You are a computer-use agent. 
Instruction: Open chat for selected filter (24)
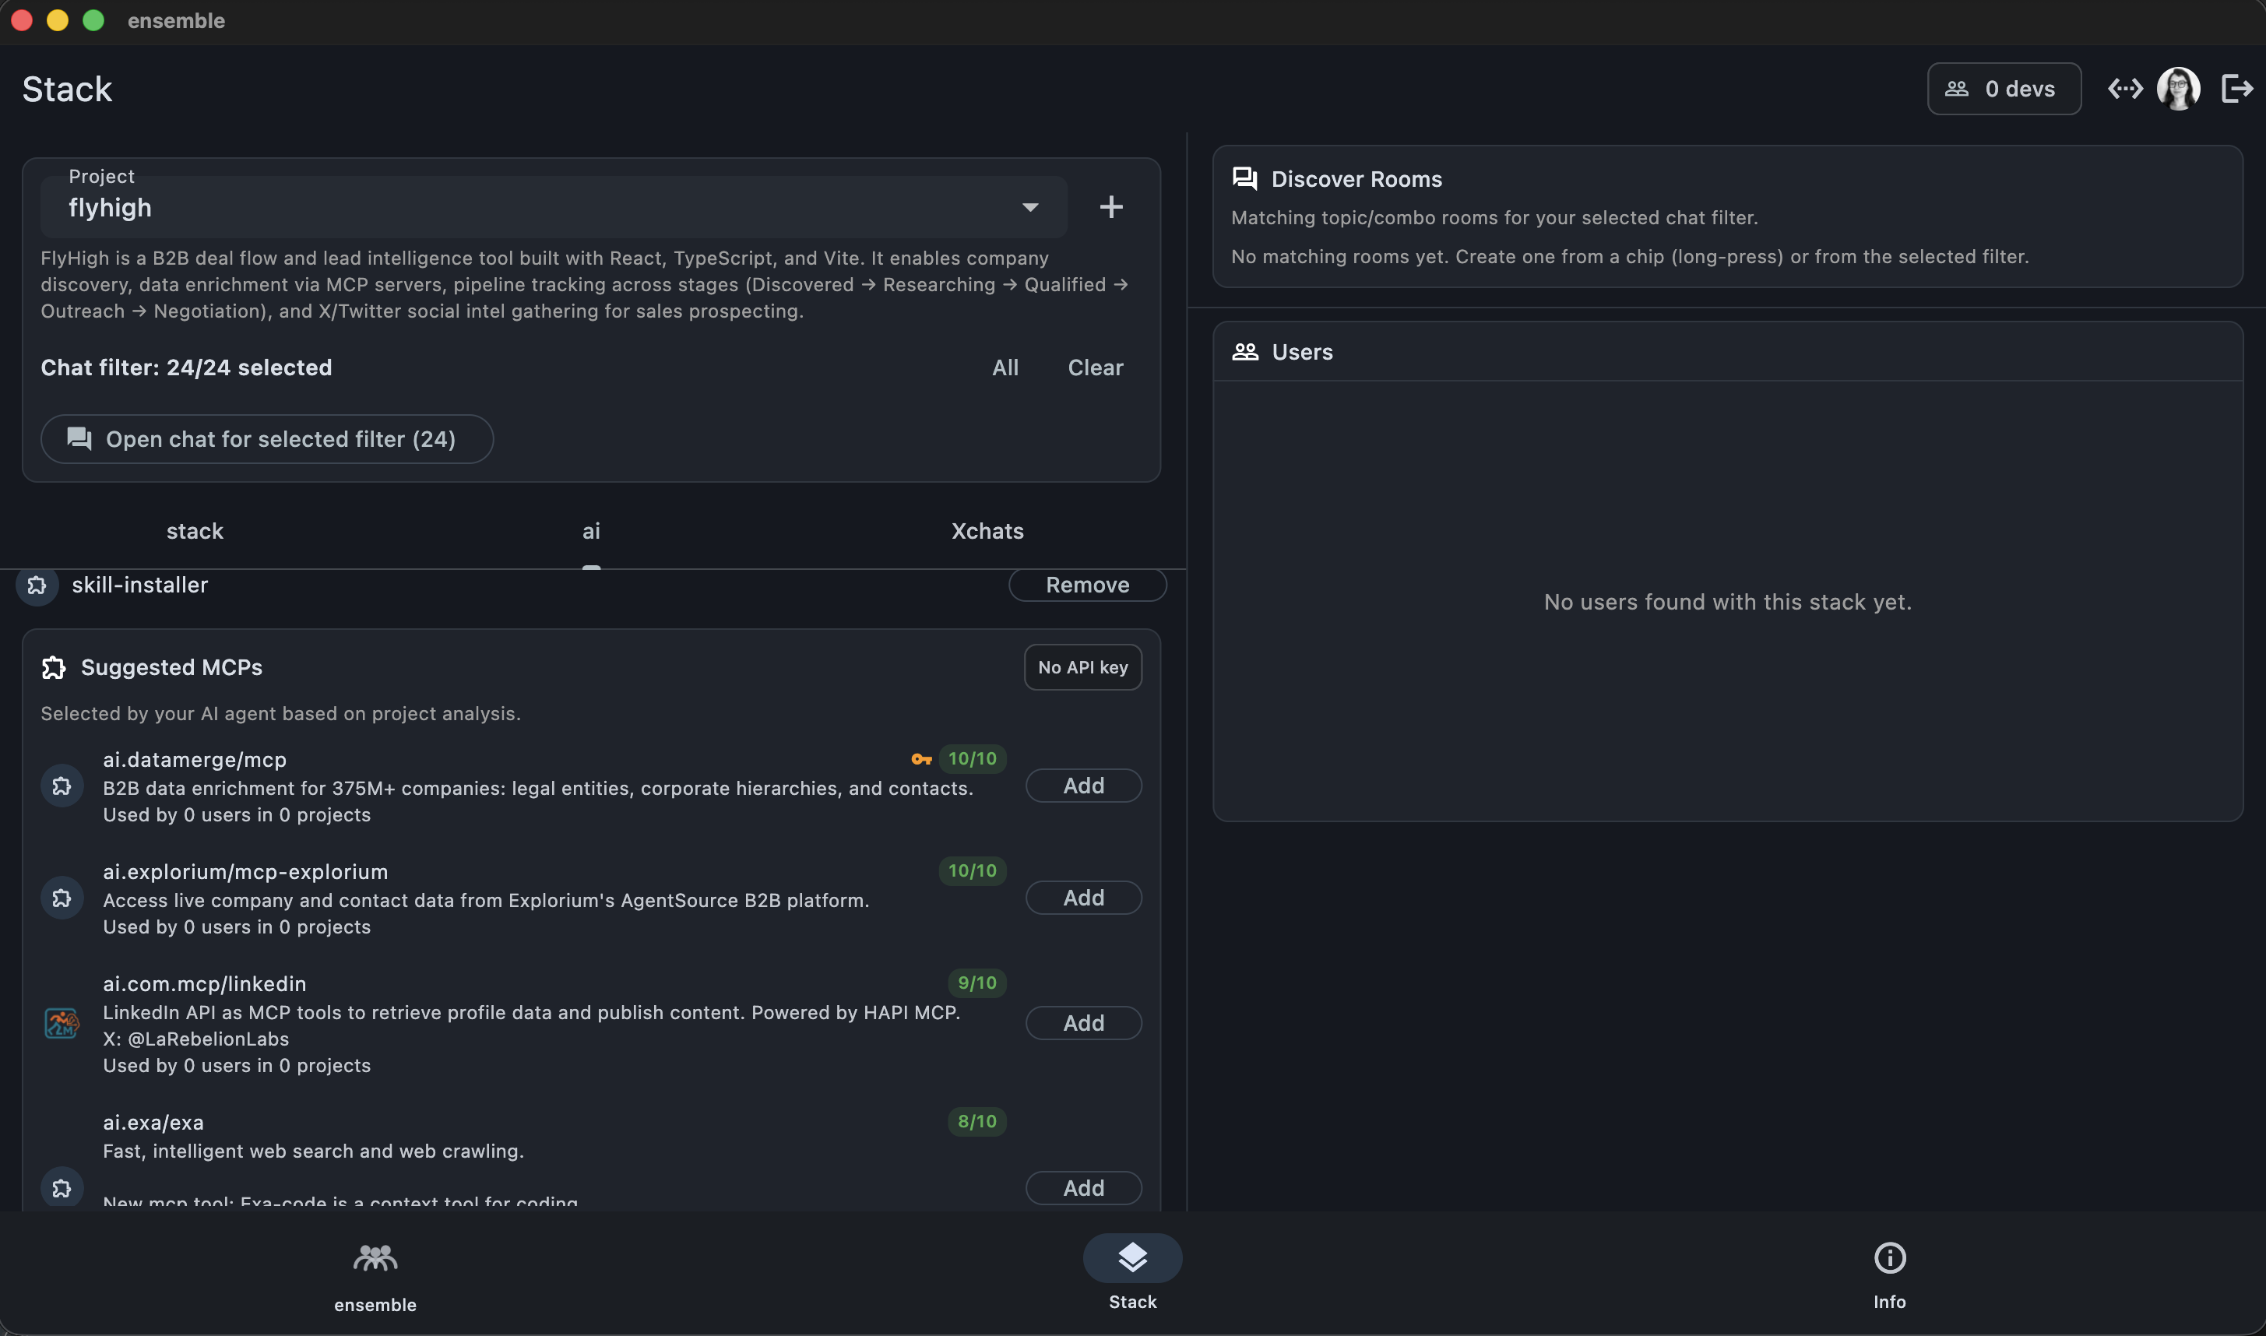pos(266,439)
